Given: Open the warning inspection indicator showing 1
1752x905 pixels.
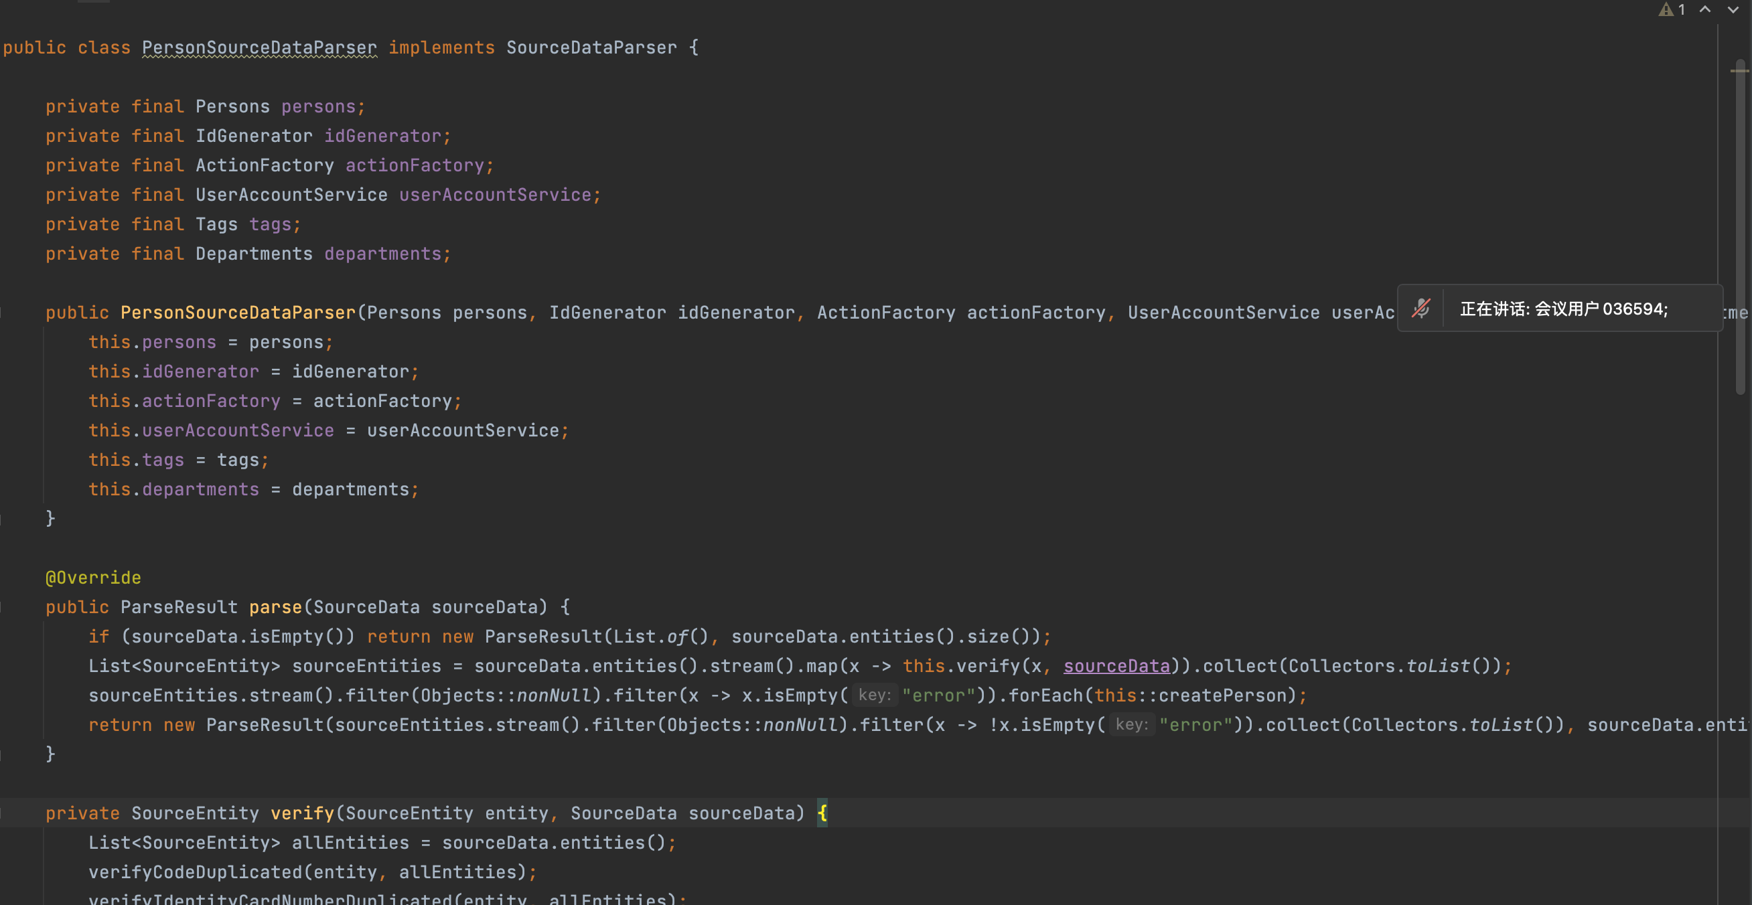Looking at the screenshot, I should click(x=1672, y=9).
